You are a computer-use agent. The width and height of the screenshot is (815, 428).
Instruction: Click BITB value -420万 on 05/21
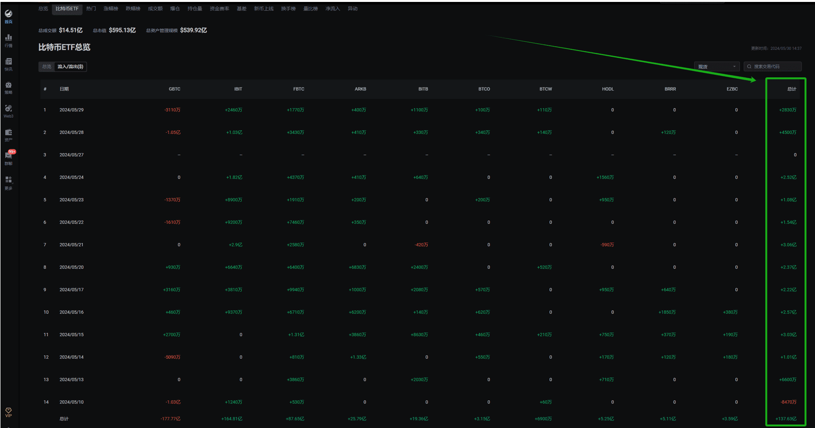(421, 245)
